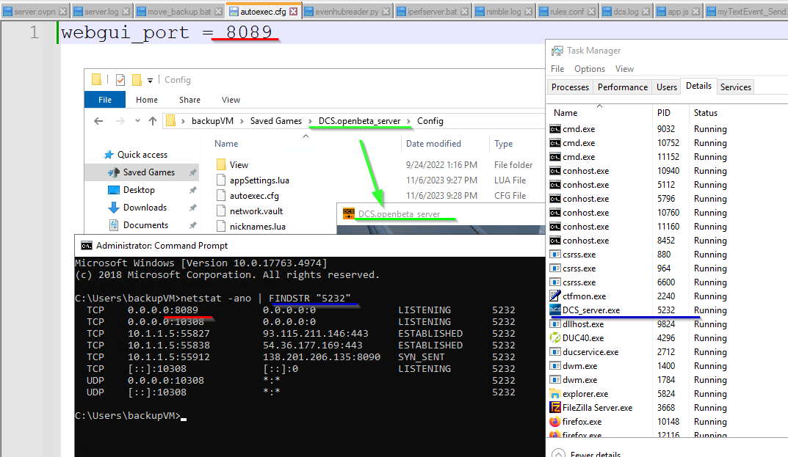Viewport: 788px width, 457px height.
Task: Select the DUC40.exe process icon
Action: (x=554, y=338)
